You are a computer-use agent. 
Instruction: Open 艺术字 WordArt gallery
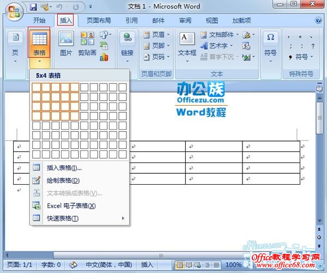216,46
